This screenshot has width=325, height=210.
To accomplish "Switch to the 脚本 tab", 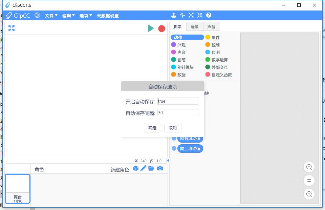I will (178, 27).
